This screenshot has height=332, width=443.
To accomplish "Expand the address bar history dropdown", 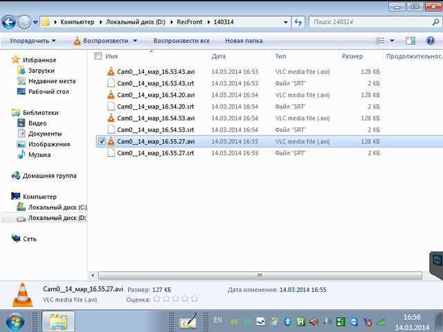I will [x=287, y=23].
